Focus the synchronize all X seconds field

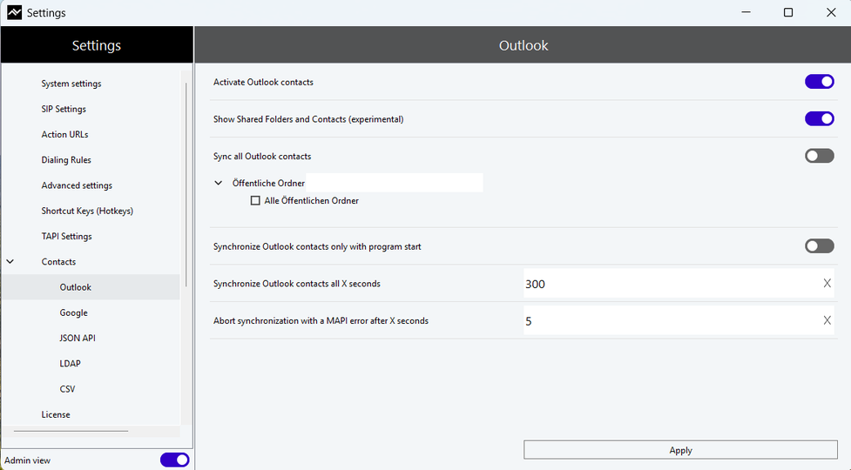point(672,283)
